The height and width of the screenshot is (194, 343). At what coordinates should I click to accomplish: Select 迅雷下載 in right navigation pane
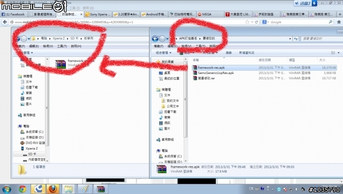pyautogui.click(x=170, y=112)
